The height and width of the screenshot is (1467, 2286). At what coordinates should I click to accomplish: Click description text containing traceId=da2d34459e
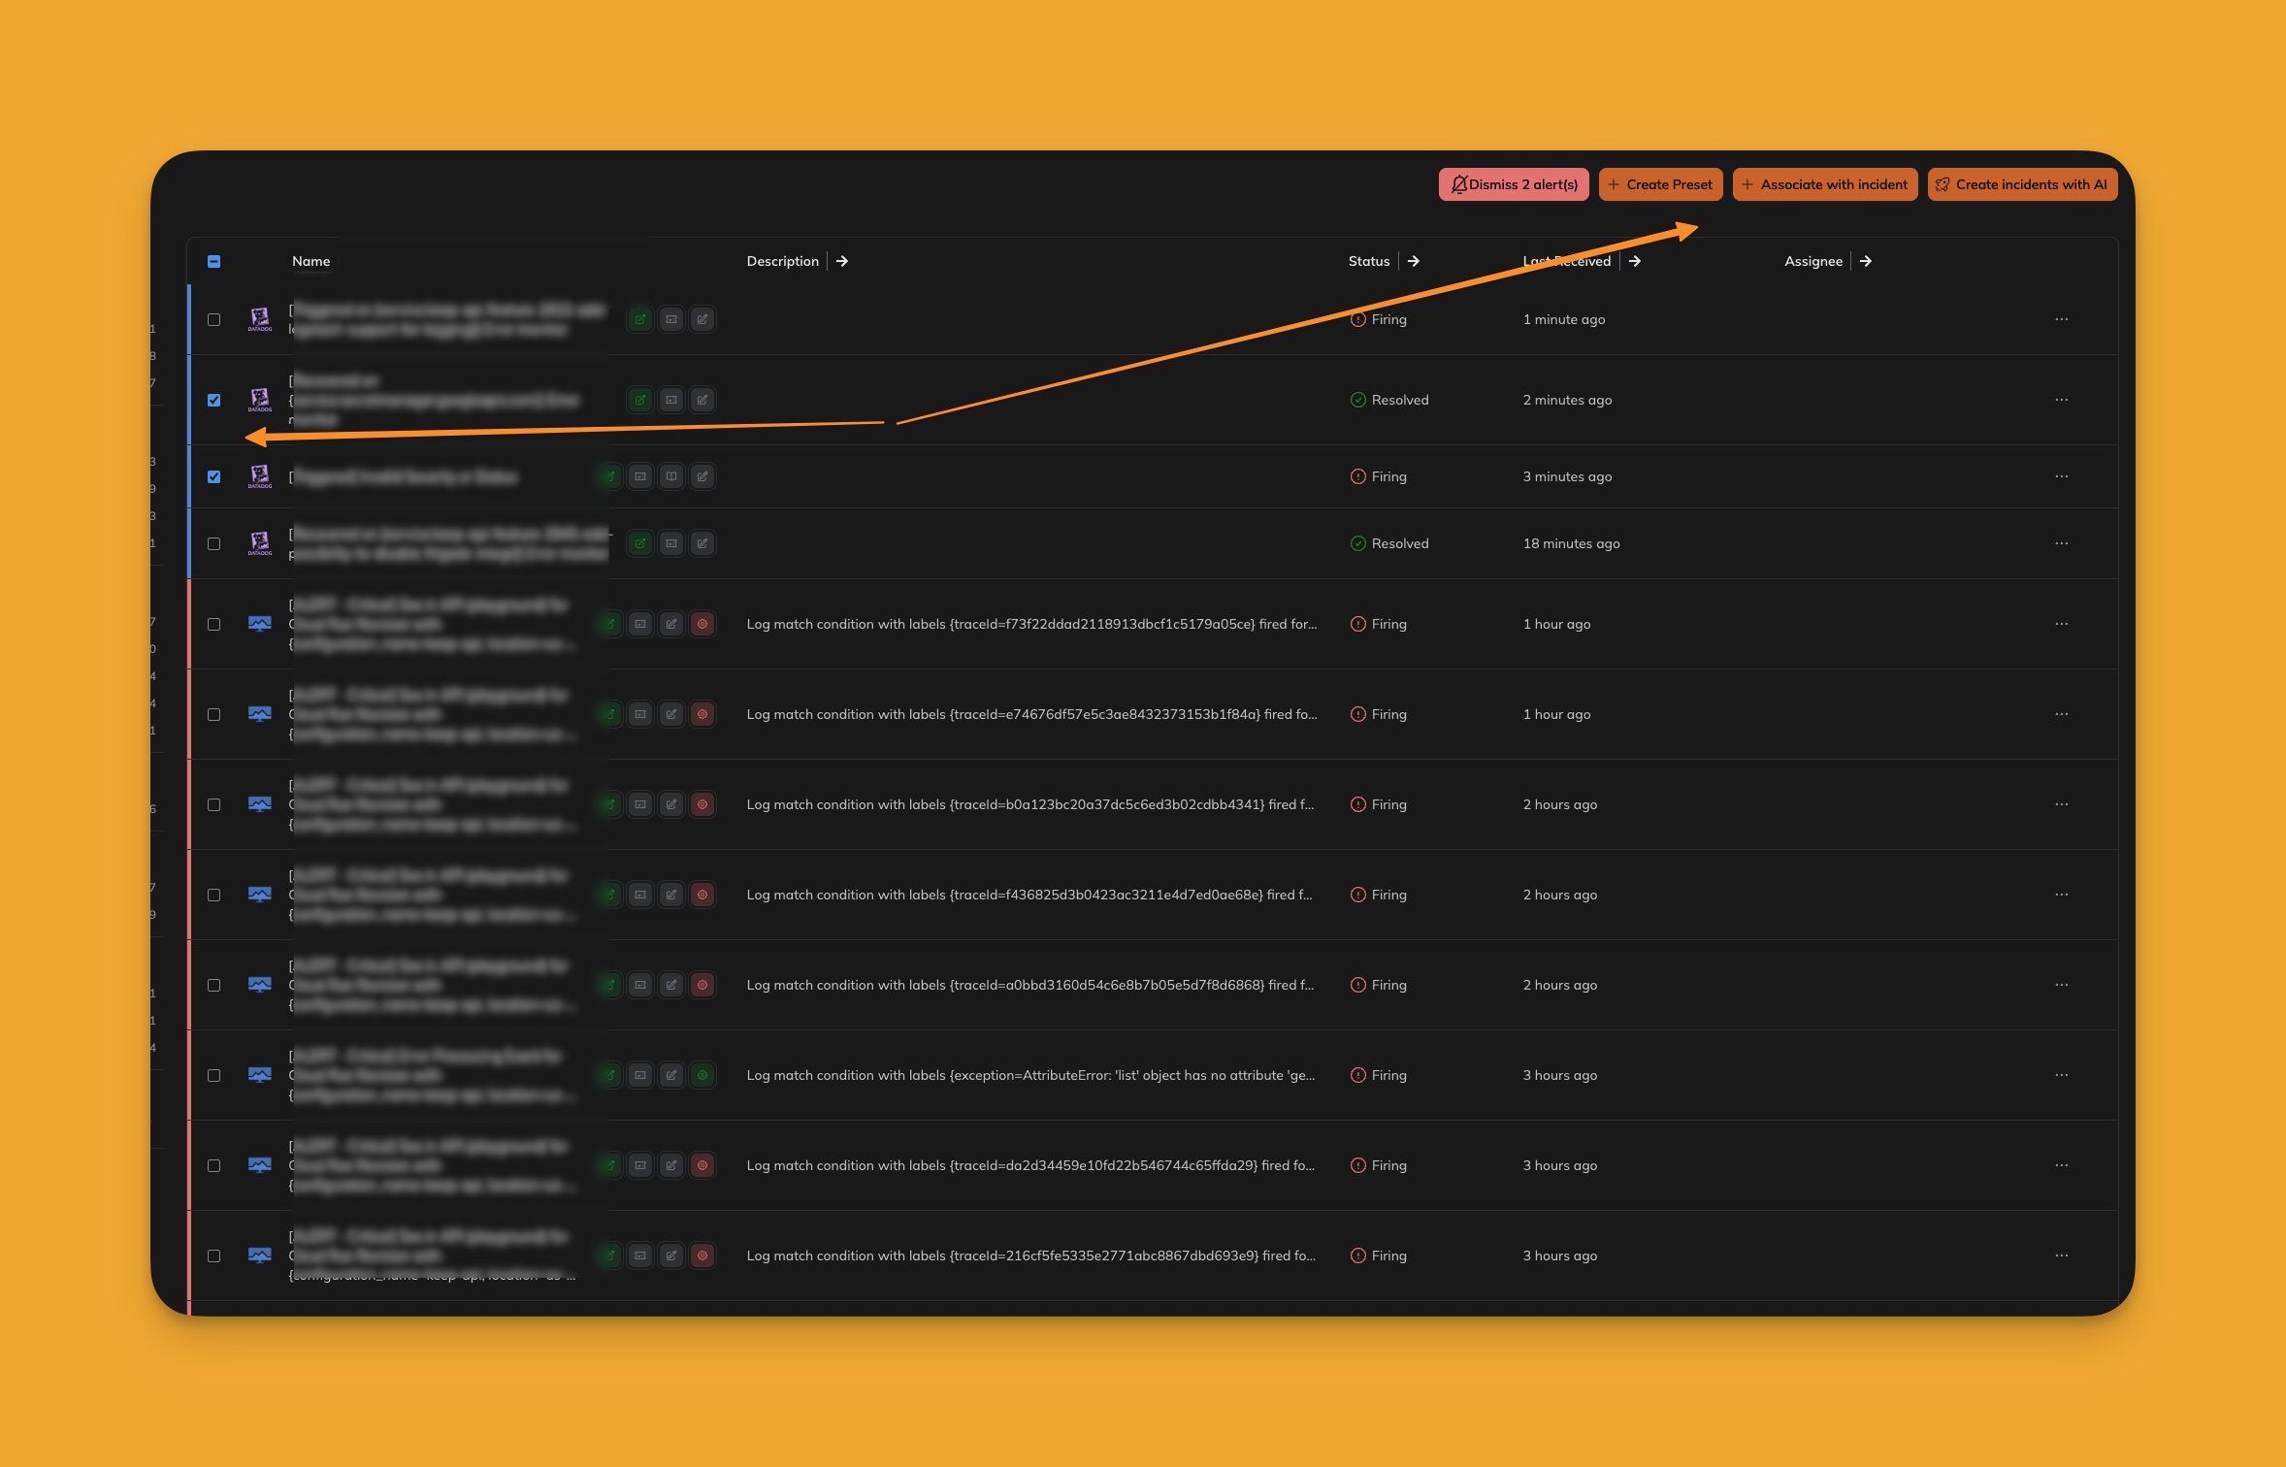click(x=1031, y=1165)
